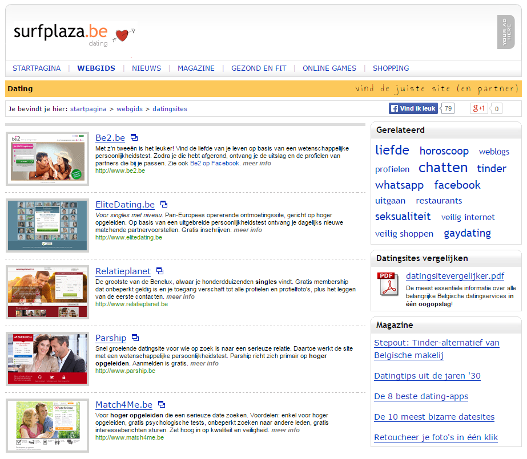Viewport: 527px width, 459px height.
Task: Click the Be2 op Facebook link
Action: (x=215, y=164)
